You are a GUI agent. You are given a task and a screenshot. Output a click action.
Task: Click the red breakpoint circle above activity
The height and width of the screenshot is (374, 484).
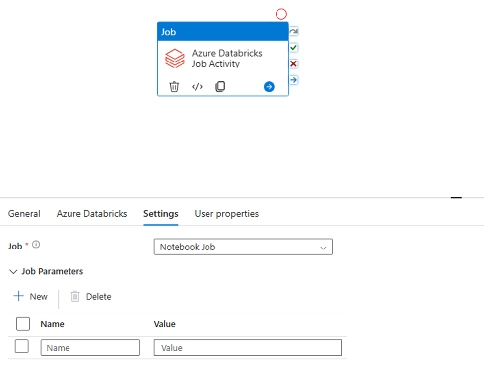(x=281, y=14)
